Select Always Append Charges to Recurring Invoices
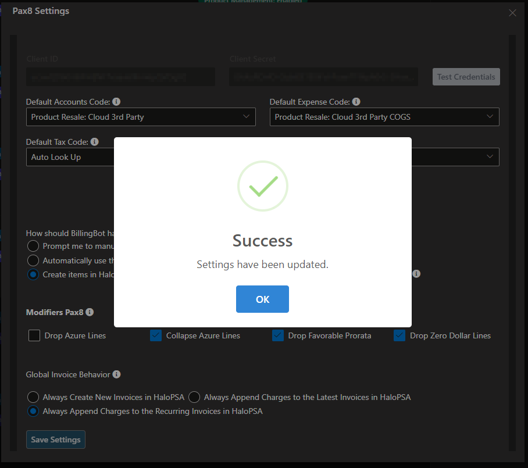Image resolution: width=528 pixels, height=468 pixels. click(x=33, y=411)
